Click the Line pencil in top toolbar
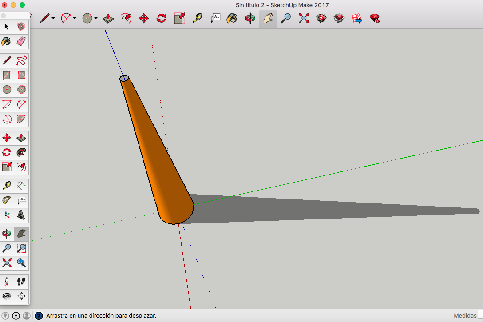This screenshot has height=322, width=483. click(44, 18)
